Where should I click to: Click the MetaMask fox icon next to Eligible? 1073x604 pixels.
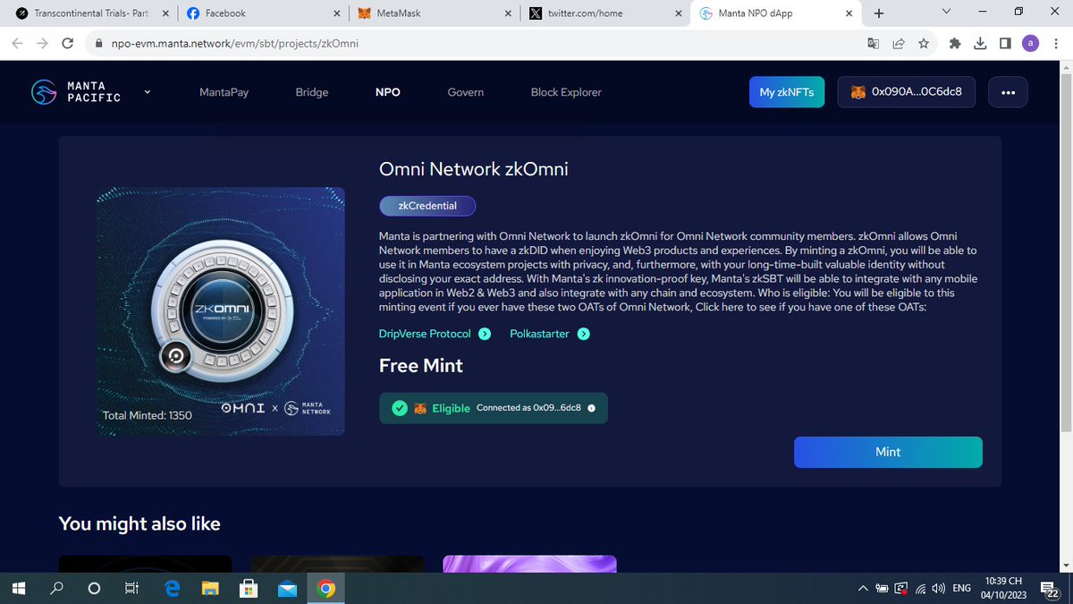420,408
